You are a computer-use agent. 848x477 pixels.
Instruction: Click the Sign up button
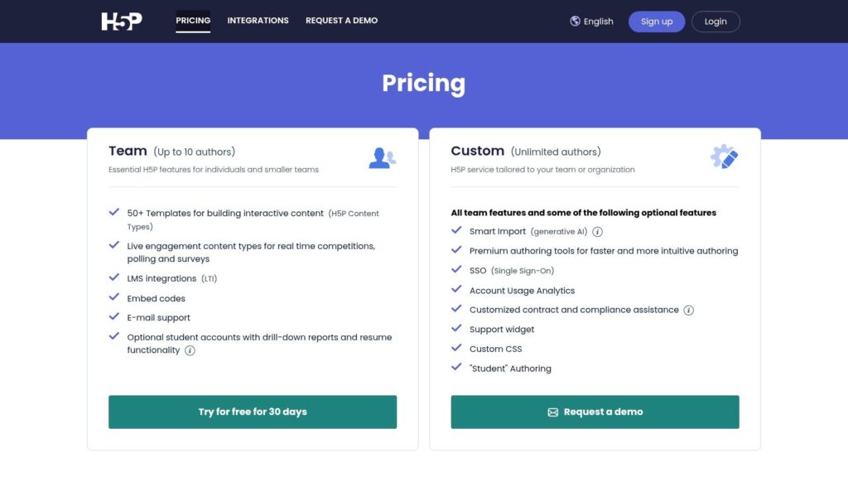pyautogui.click(x=657, y=22)
